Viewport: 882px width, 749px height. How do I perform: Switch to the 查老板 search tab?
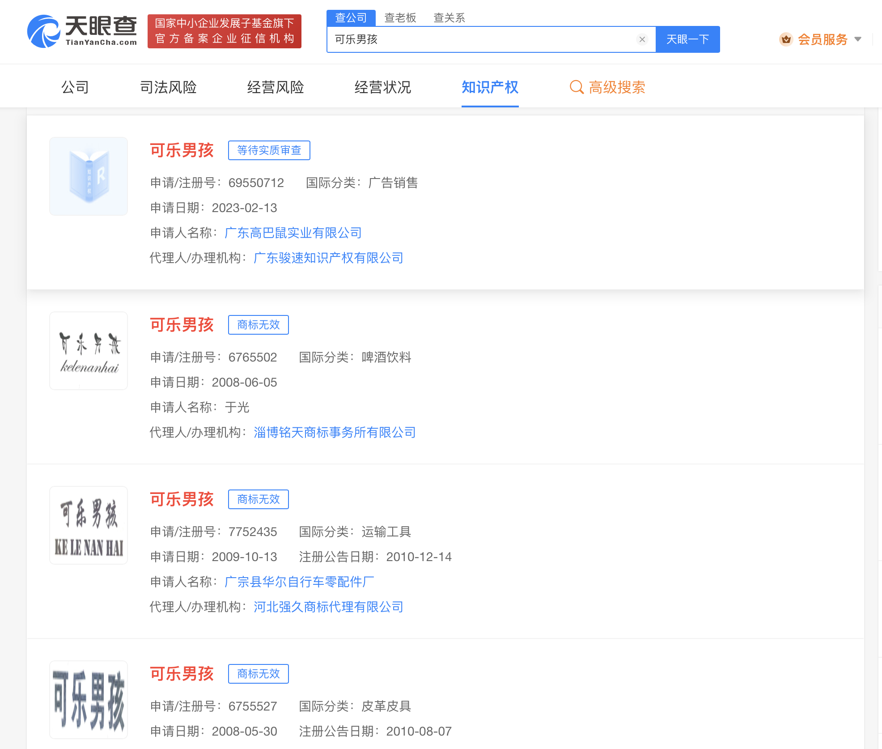click(x=400, y=17)
